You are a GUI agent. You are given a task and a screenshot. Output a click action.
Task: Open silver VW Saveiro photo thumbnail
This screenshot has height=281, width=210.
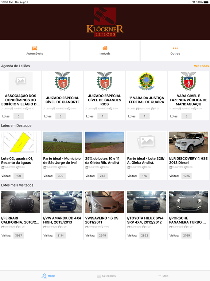point(105,202)
